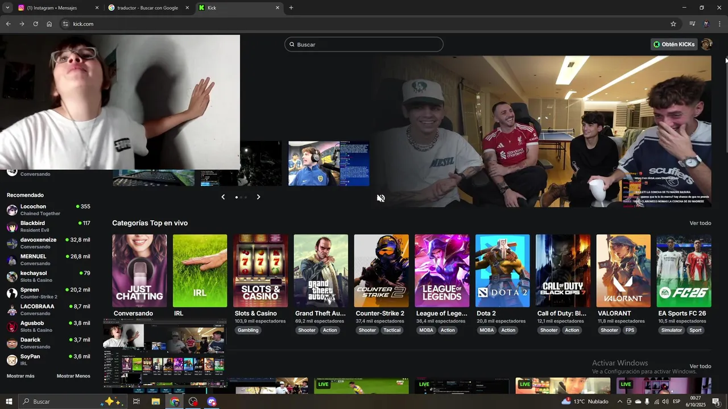Collapse the list with Mostrar Menos
This screenshot has height=409, width=728.
[73, 376]
